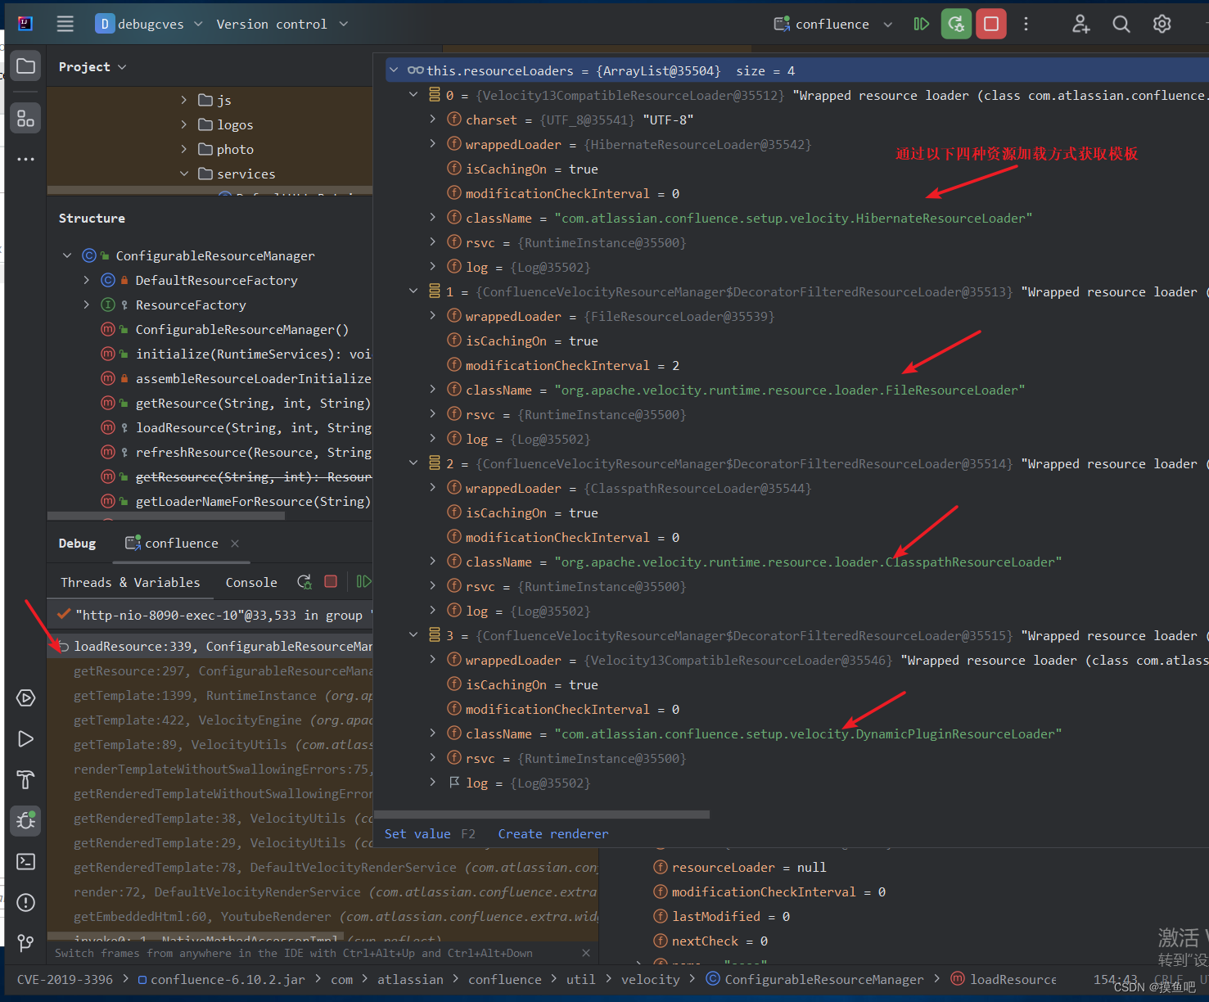The width and height of the screenshot is (1209, 1002).
Task: Select the Debug bug icon in left sidebar
Action: click(25, 820)
